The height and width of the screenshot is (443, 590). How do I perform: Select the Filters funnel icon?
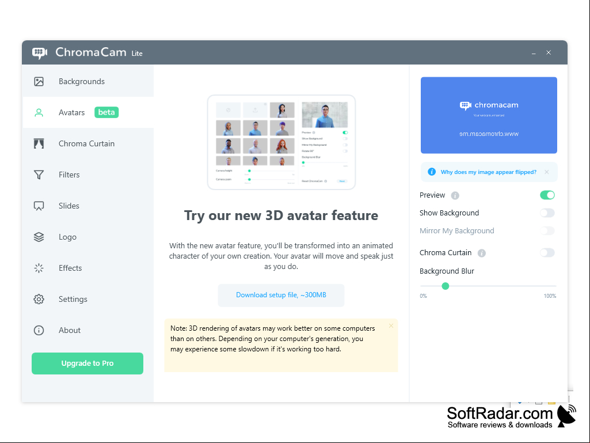click(39, 175)
